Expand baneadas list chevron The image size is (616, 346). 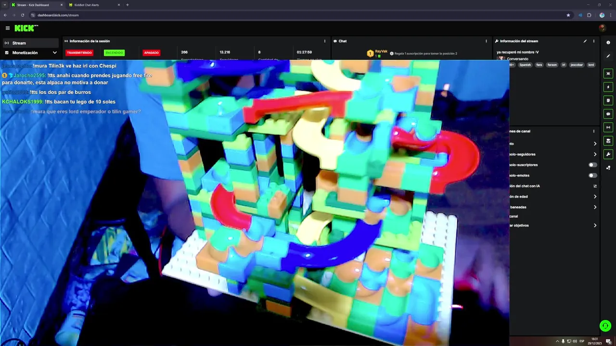point(595,207)
